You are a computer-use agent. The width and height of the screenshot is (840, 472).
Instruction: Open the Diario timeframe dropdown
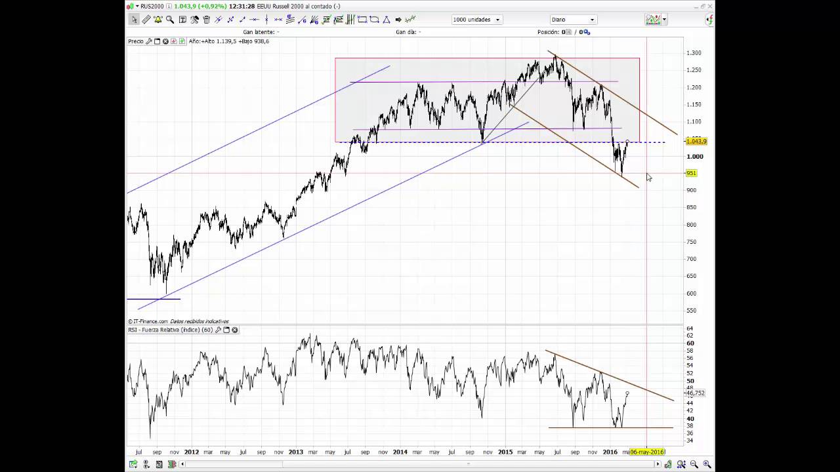(574, 20)
